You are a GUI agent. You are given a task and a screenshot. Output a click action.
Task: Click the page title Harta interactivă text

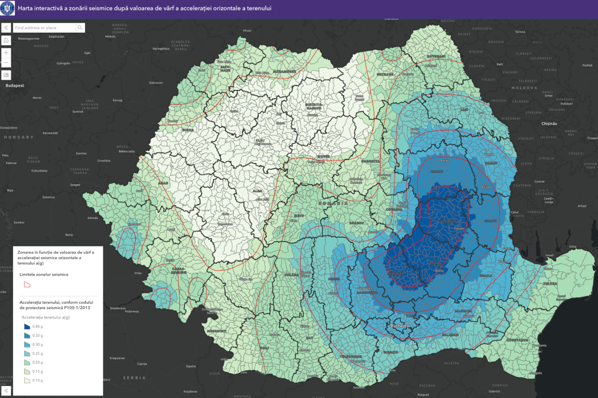coord(144,8)
